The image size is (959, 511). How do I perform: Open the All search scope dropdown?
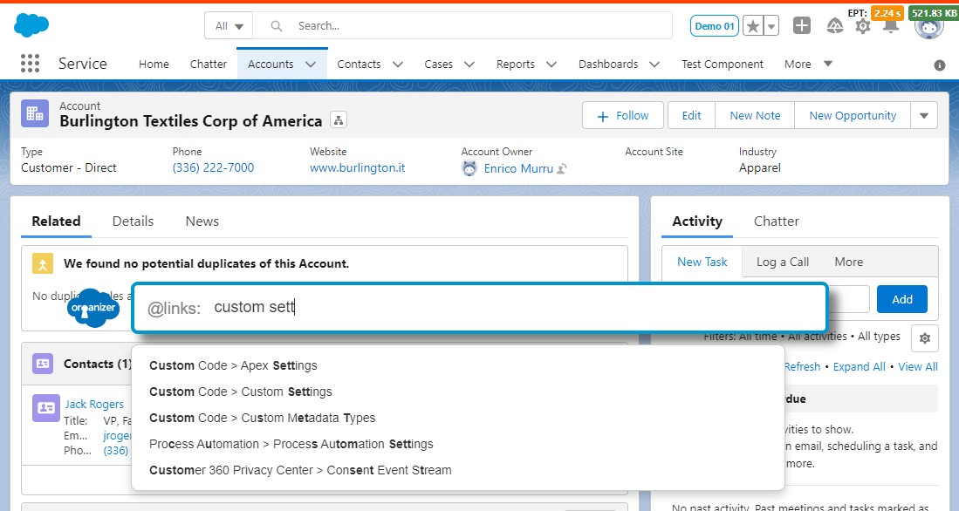click(229, 25)
